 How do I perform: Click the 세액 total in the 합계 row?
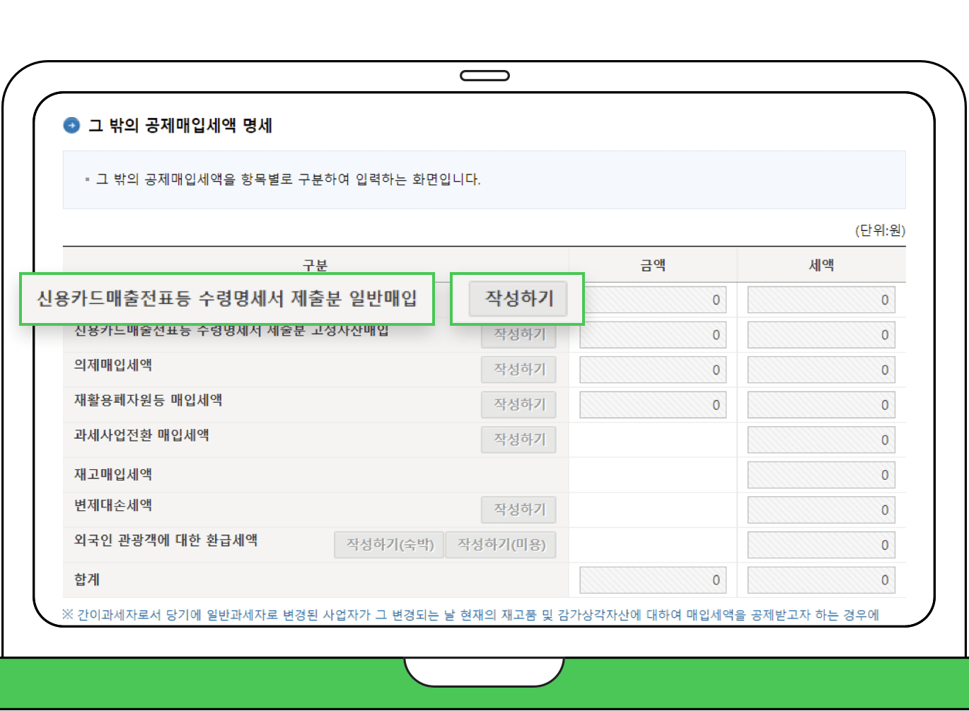(x=820, y=579)
